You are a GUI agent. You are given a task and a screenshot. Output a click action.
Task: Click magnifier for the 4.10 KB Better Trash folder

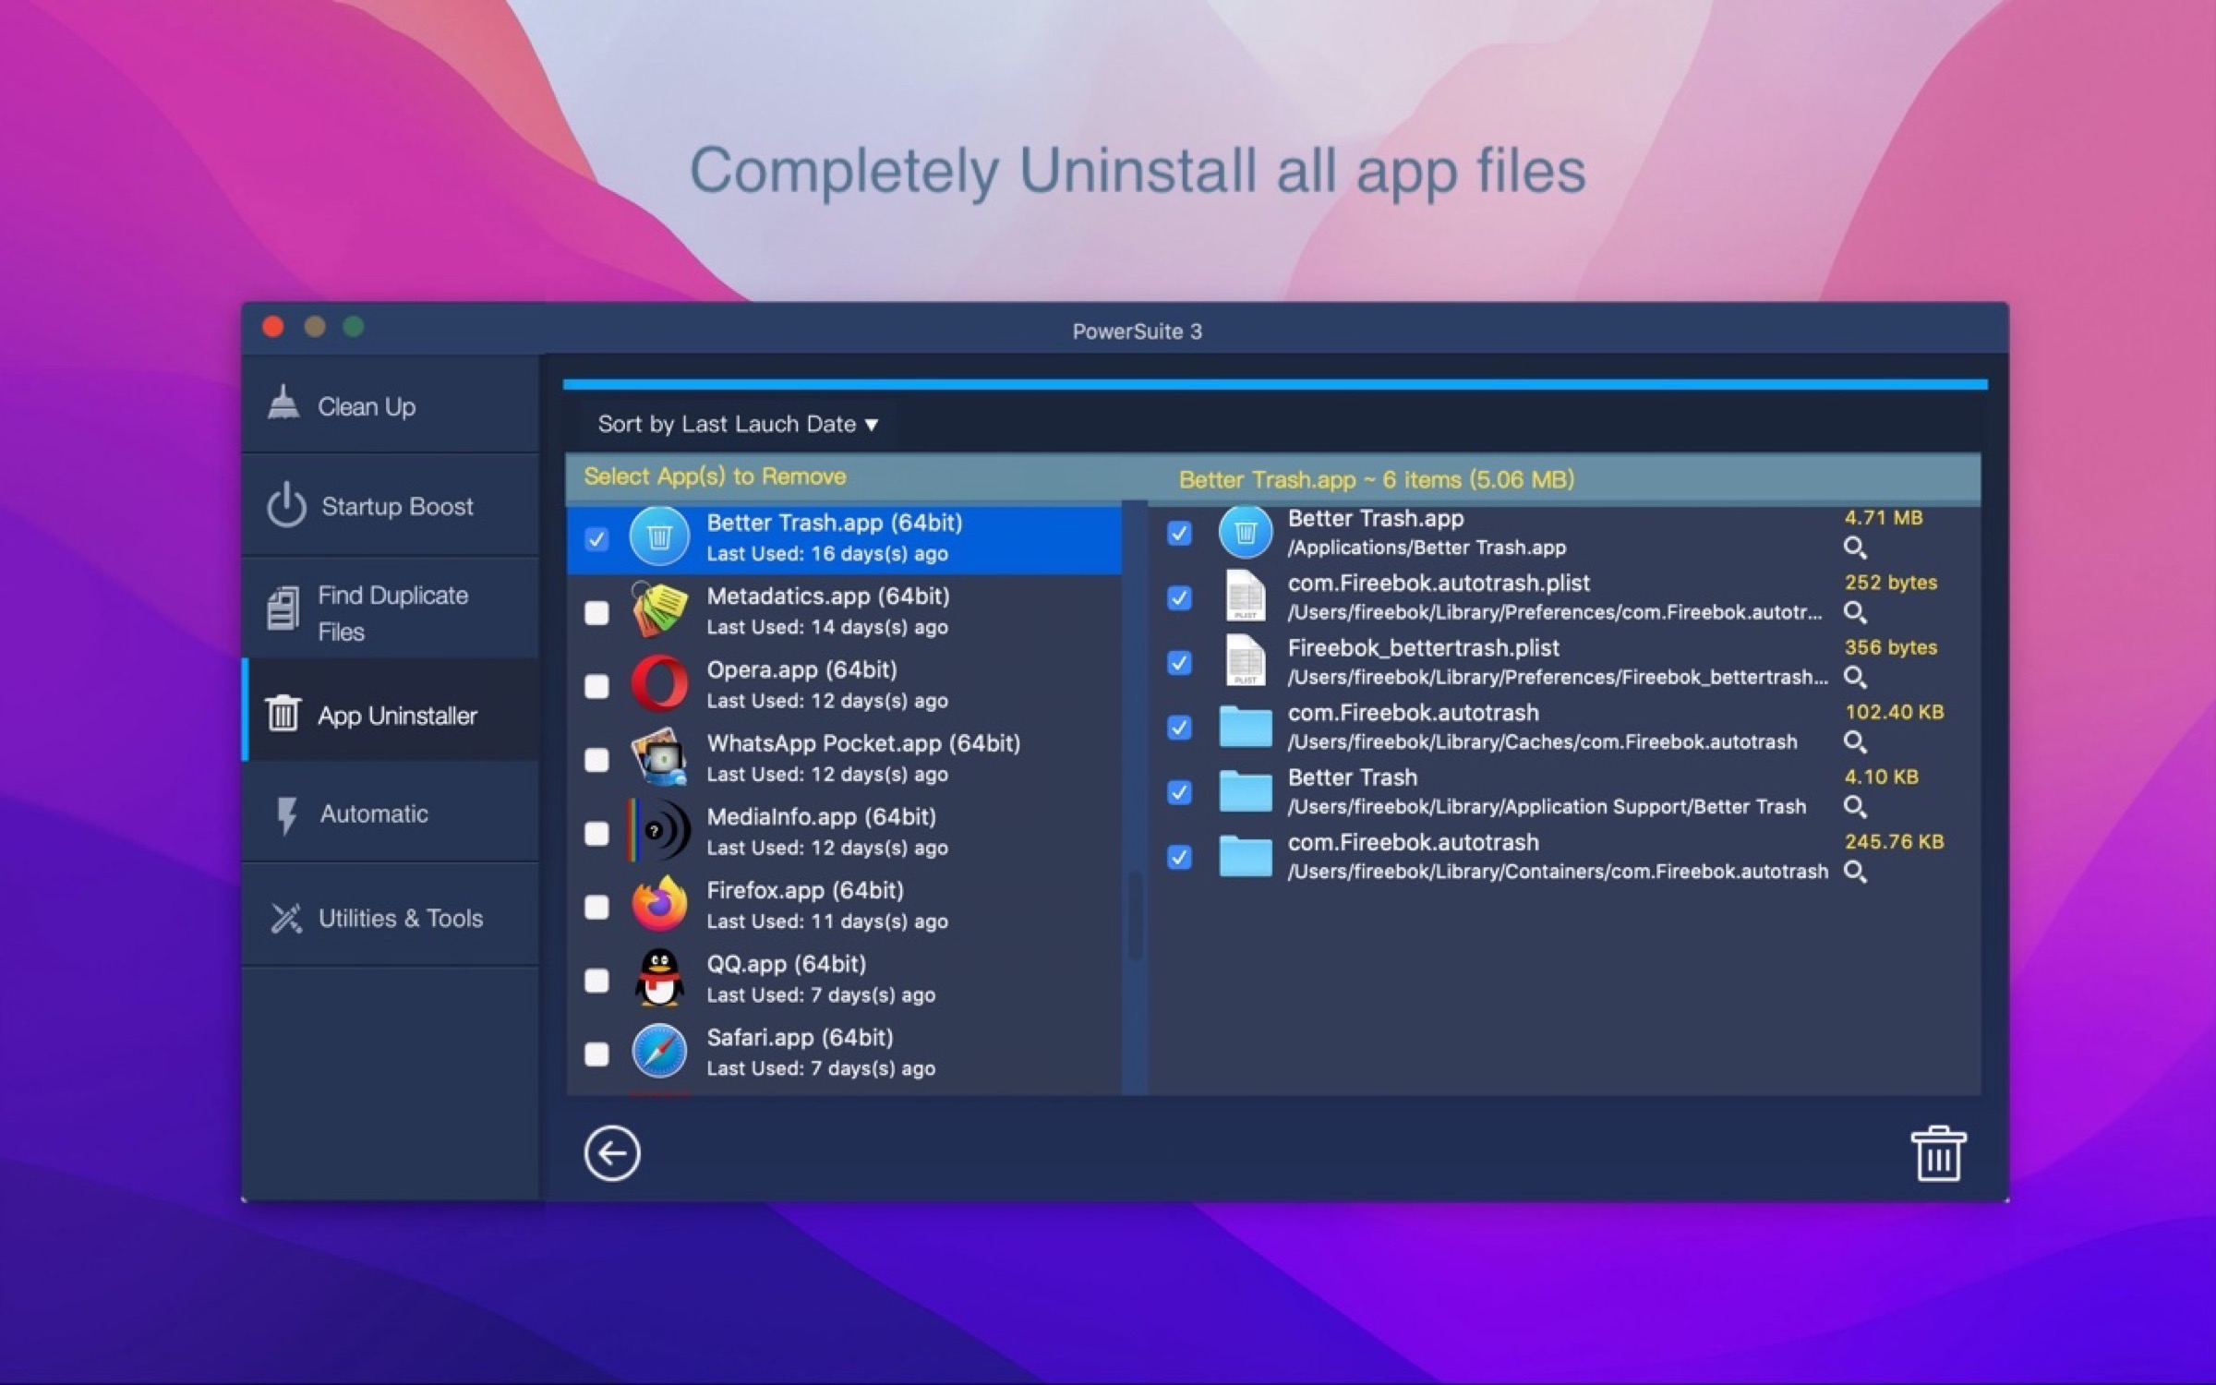pyautogui.click(x=1855, y=807)
